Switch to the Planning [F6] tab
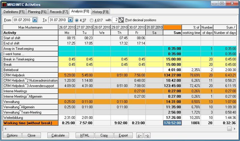 (37, 12)
